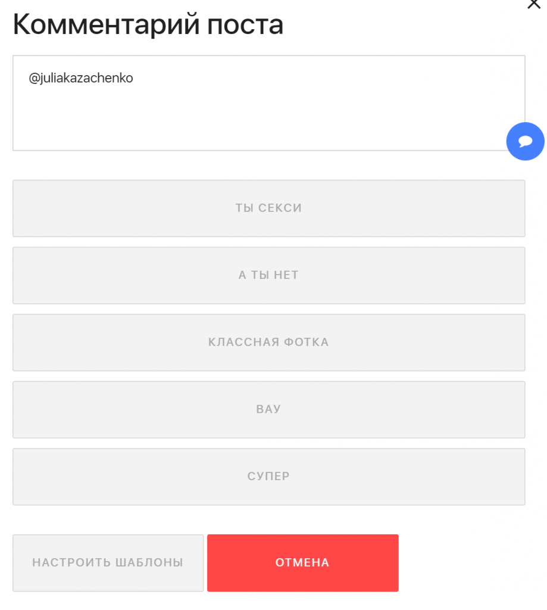Open НАСТРОИТЬ ШАБЛОНЫ settings
This screenshot has height=610, width=547.
pyautogui.click(x=108, y=563)
